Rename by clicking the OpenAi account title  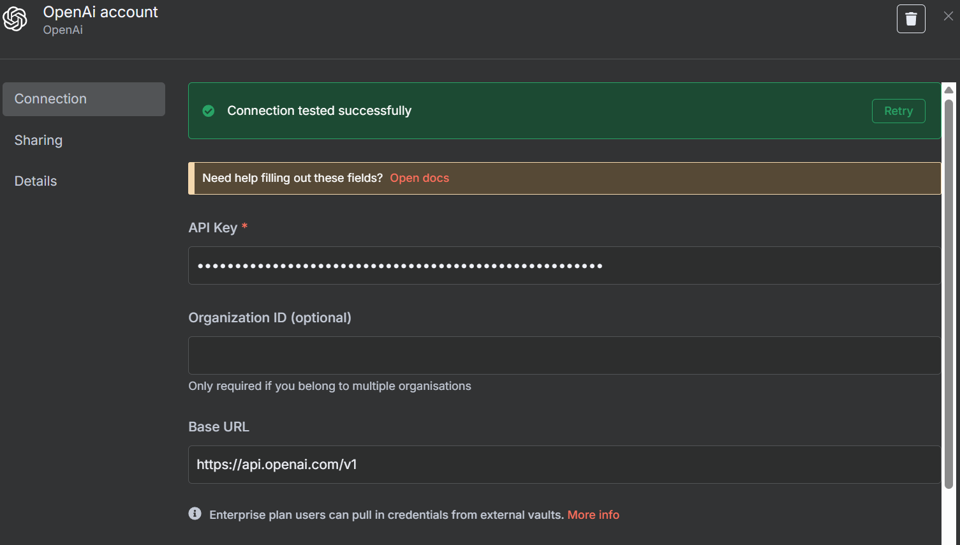(100, 12)
